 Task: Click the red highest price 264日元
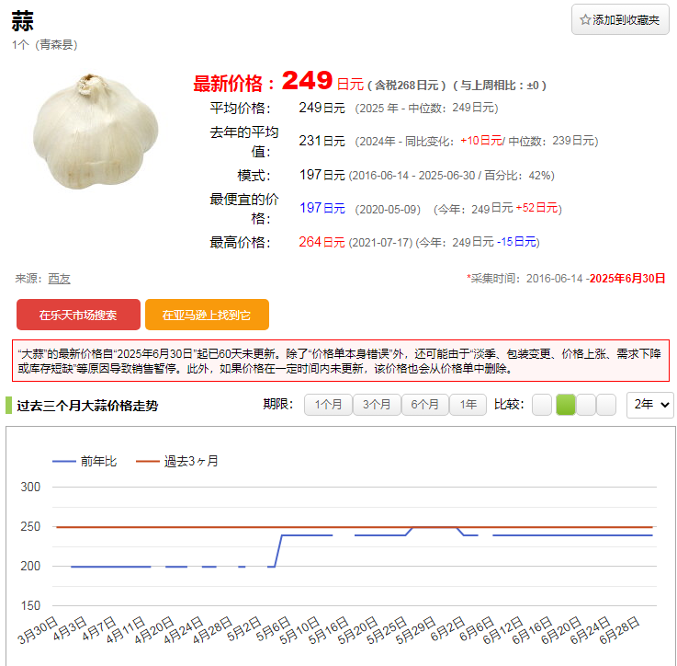(x=322, y=242)
